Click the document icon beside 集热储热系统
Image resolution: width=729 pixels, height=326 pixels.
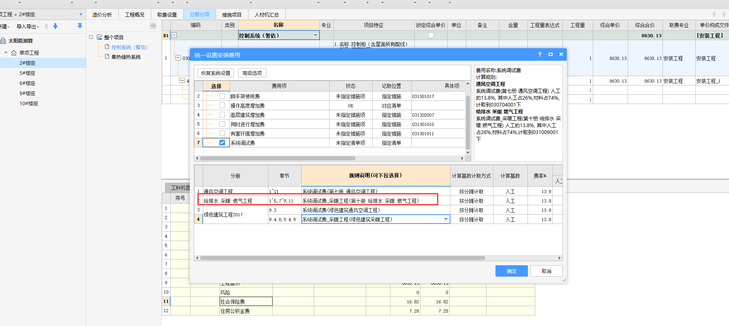point(107,57)
